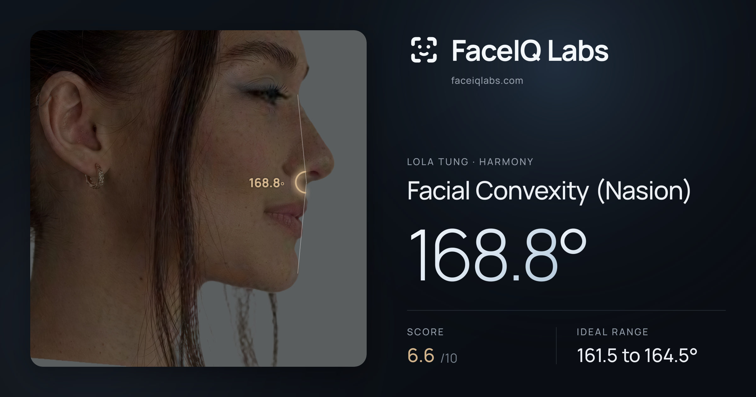Click the IDEAL RANGE label

click(x=612, y=332)
